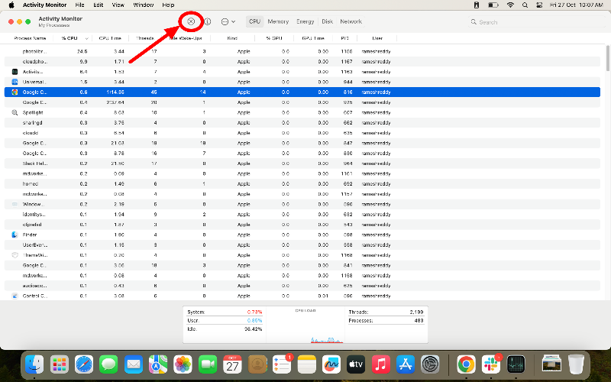Open System Settings from the Dock

(x=430, y=365)
